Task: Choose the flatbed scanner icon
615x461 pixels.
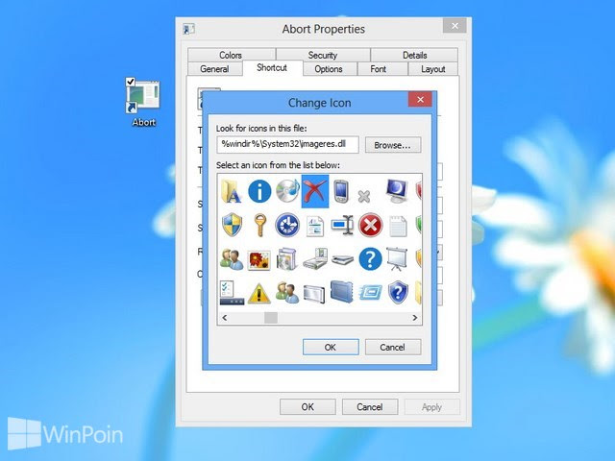Action: click(342, 260)
